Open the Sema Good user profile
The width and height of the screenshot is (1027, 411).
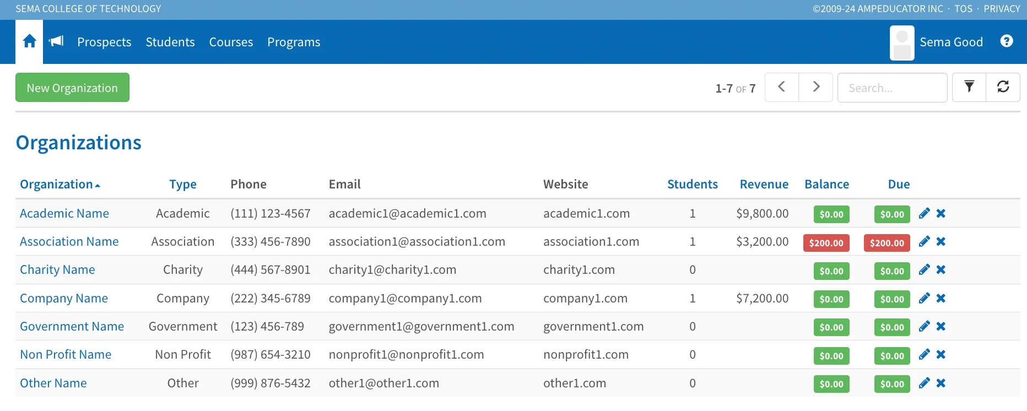click(x=937, y=42)
